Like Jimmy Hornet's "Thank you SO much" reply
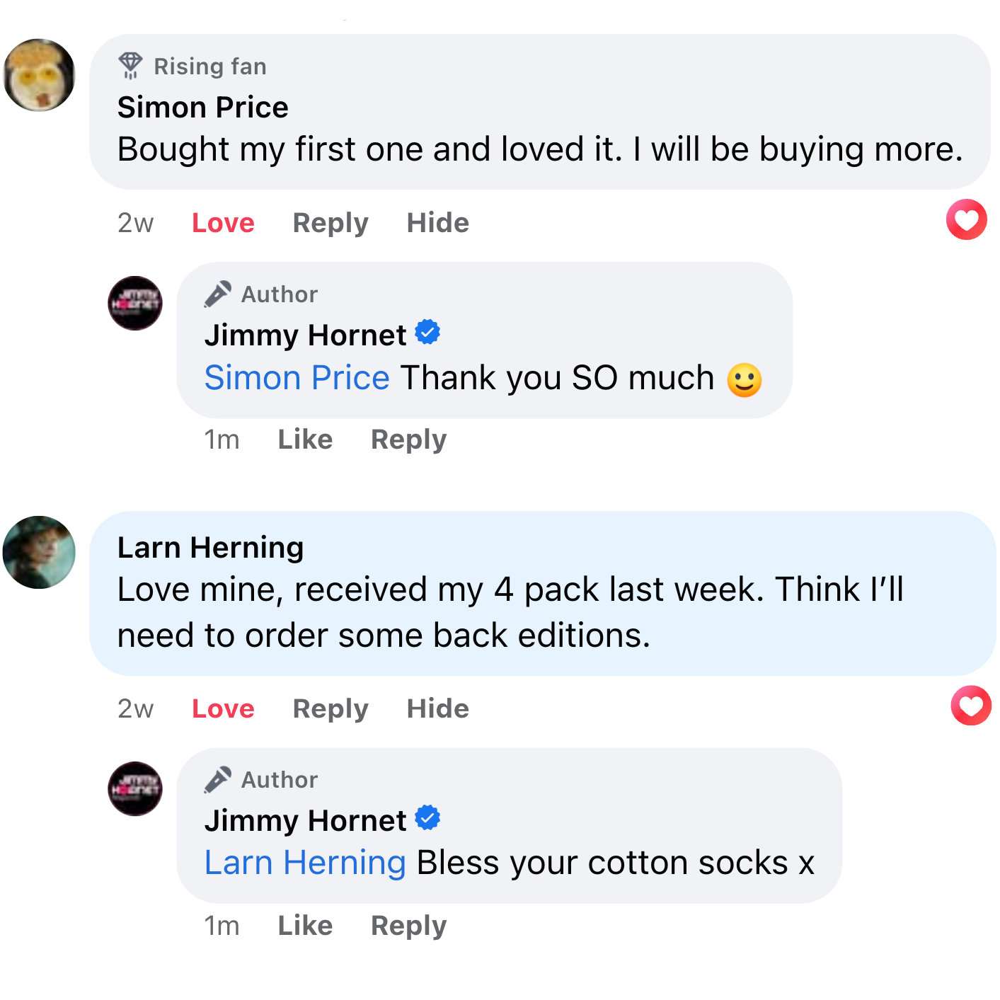 [x=305, y=439]
